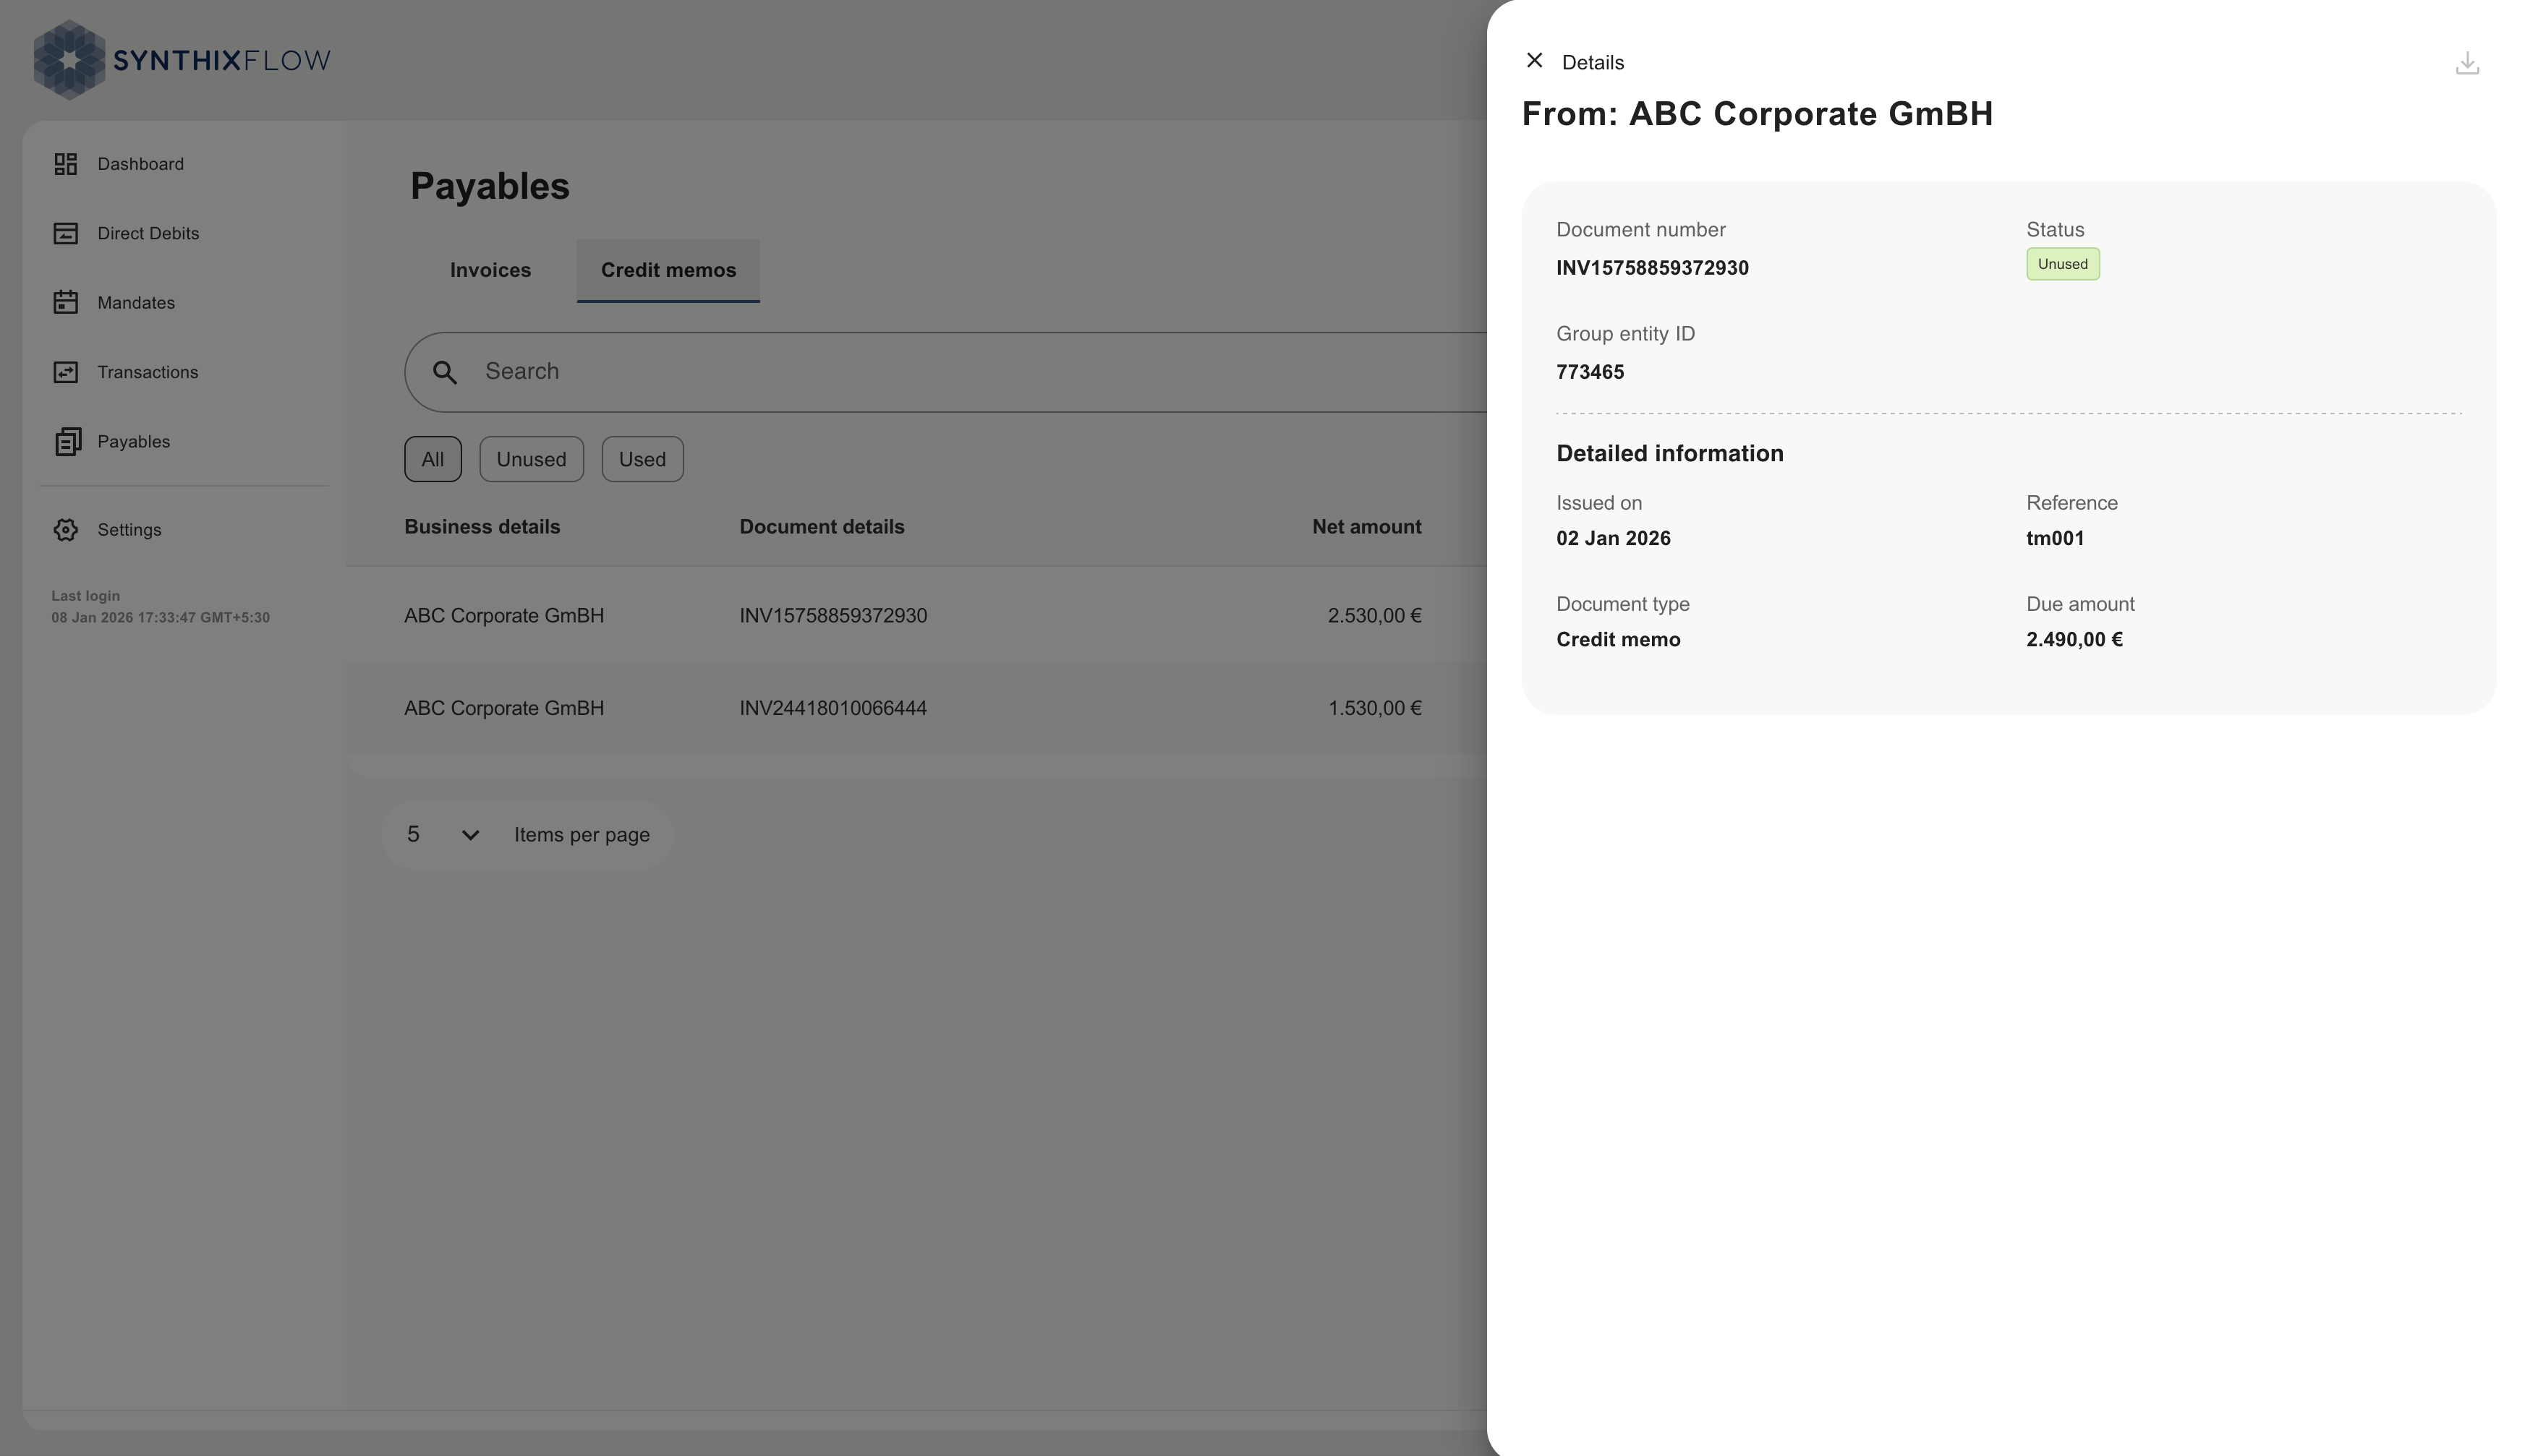Click the Payables documents icon
Viewport: 2530px width, 1456px height.
coord(67,441)
